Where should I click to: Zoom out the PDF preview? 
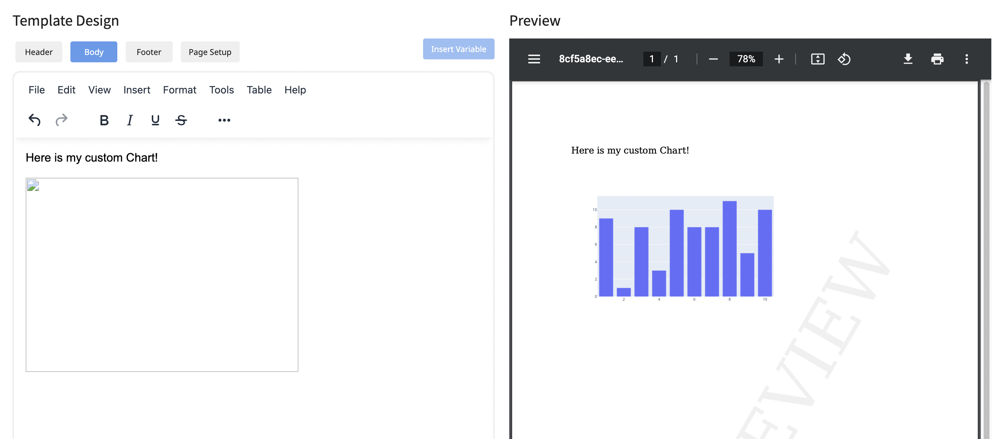[x=713, y=59]
